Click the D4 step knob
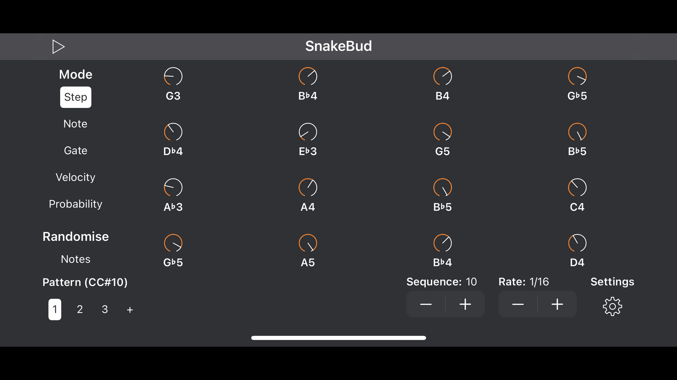 577,243
